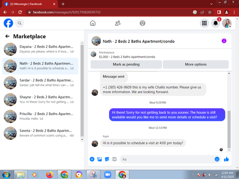Open Chrome three-dot menu

[234, 12]
